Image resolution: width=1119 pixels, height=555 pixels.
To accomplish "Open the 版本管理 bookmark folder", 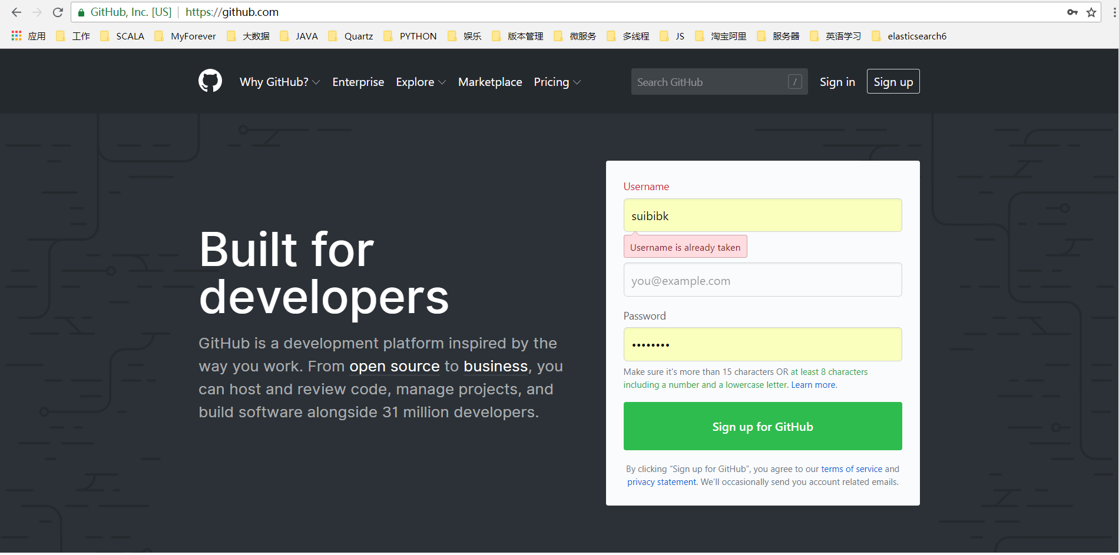I will click(x=517, y=36).
